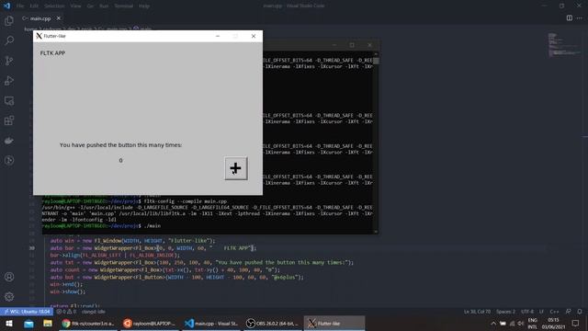Click the plus button in Flutter-like window
Viewport: 588px width, 331px height.
coord(236,168)
